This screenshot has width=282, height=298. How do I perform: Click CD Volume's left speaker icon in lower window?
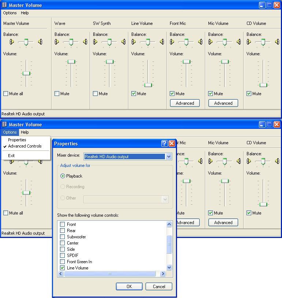249,161
